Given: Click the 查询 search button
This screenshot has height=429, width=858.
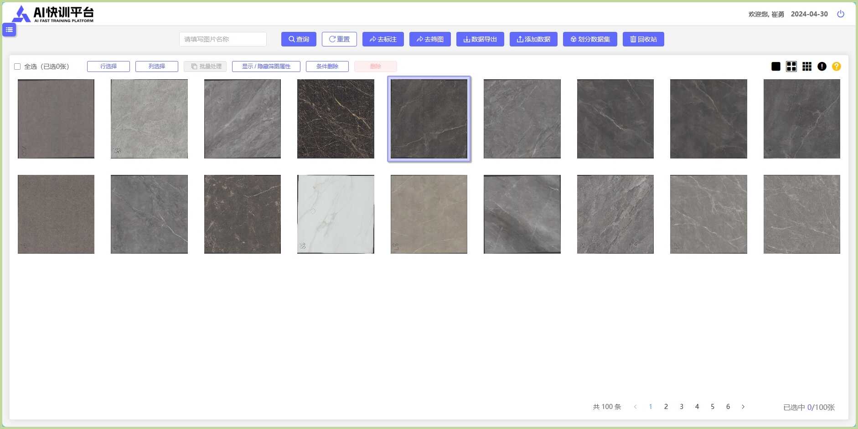Looking at the screenshot, I should point(299,39).
